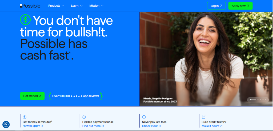Screen dimensions: 273x131
Task: Click the Log in button
Action: point(216,6)
